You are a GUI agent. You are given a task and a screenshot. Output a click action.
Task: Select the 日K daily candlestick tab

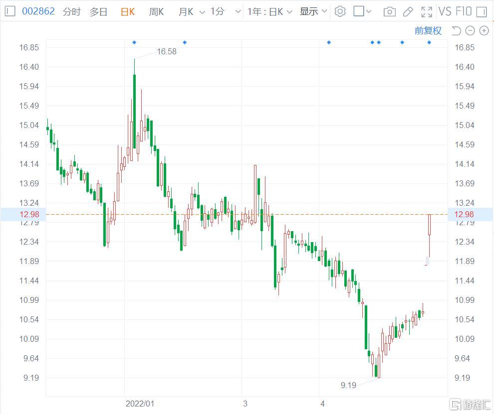click(x=128, y=11)
